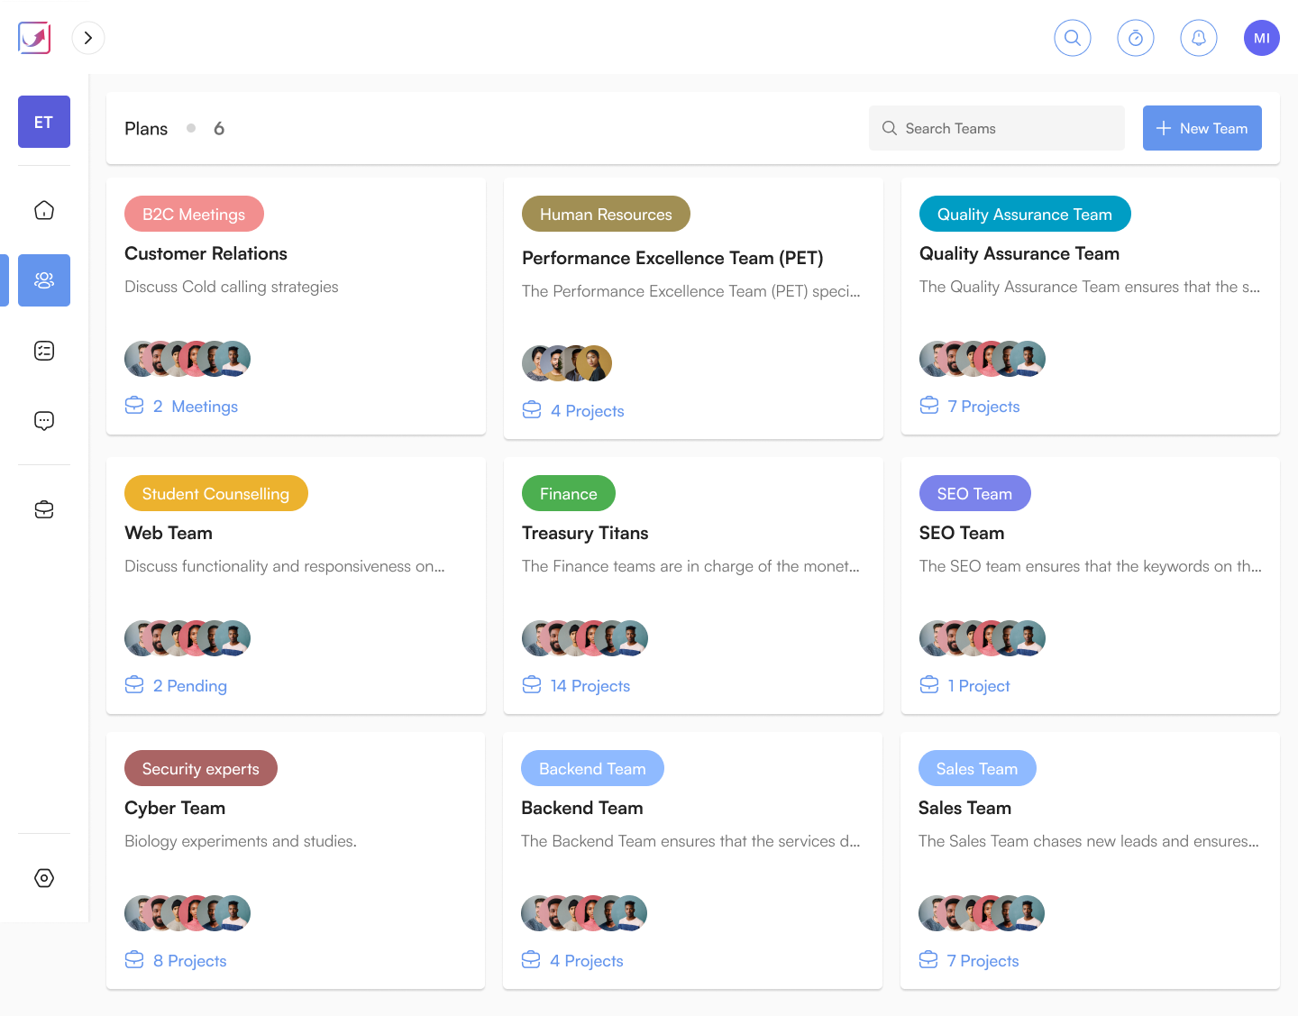Open the 4 Projects link under Performance Excellence
Image resolution: width=1298 pixels, height=1016 pixels.
pos(588,411)
